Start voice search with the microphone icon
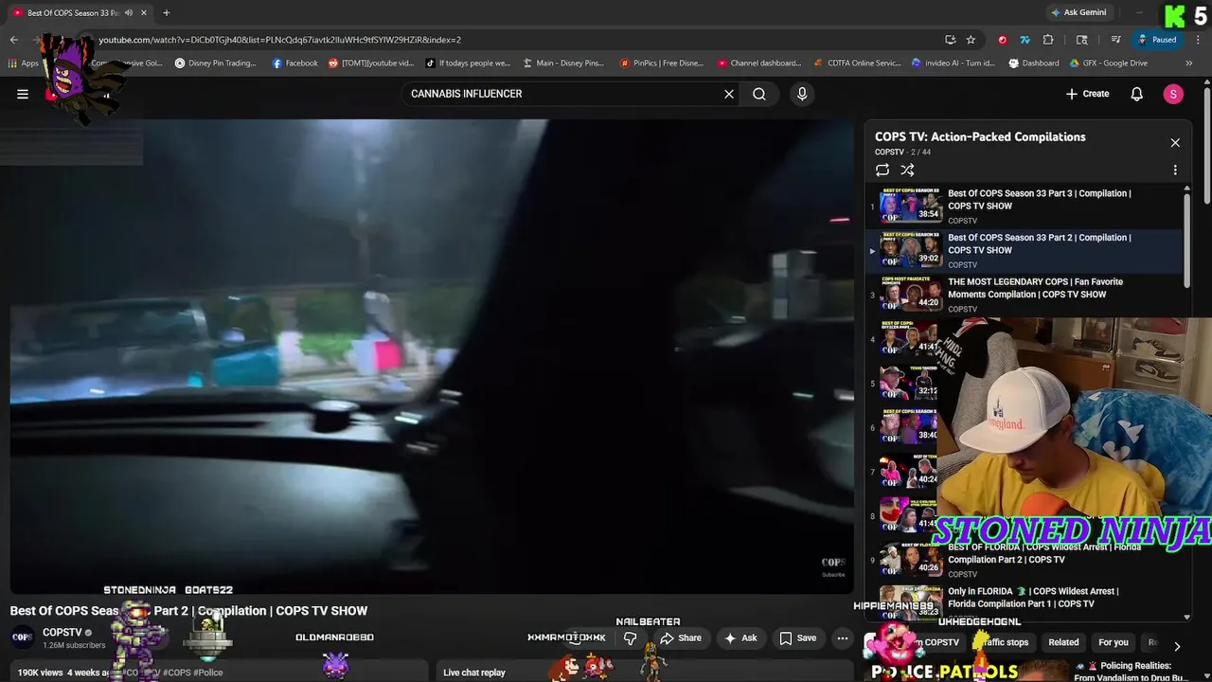 802,94
